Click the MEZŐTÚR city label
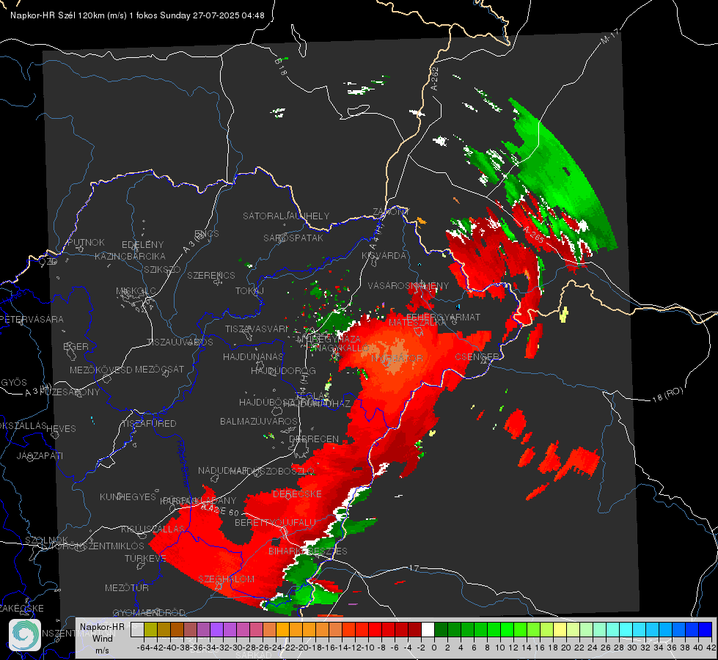Image resolution: width=718 pixels, height=660 pixels. click(126, 587)
